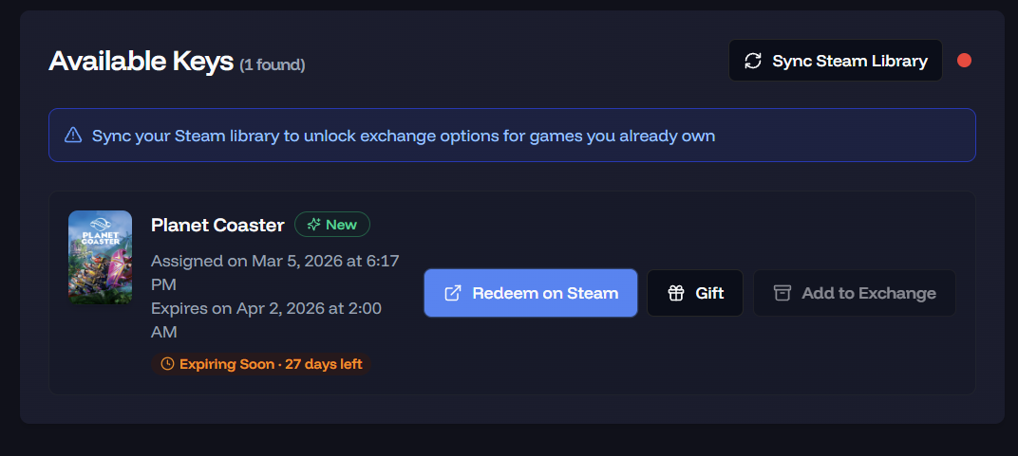Image resolution: width=1018 pixels, height=456 pixels.
Task: Click the Available Keys heading
Action: click(141, 61)
